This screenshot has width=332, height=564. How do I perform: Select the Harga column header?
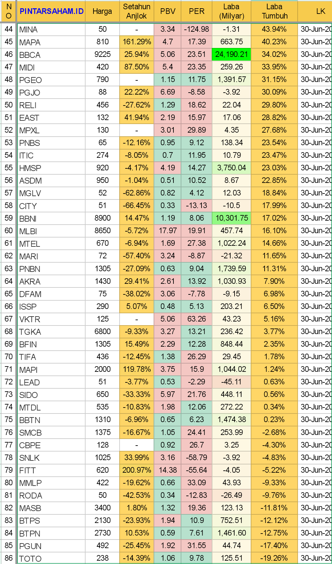[102, 11]
